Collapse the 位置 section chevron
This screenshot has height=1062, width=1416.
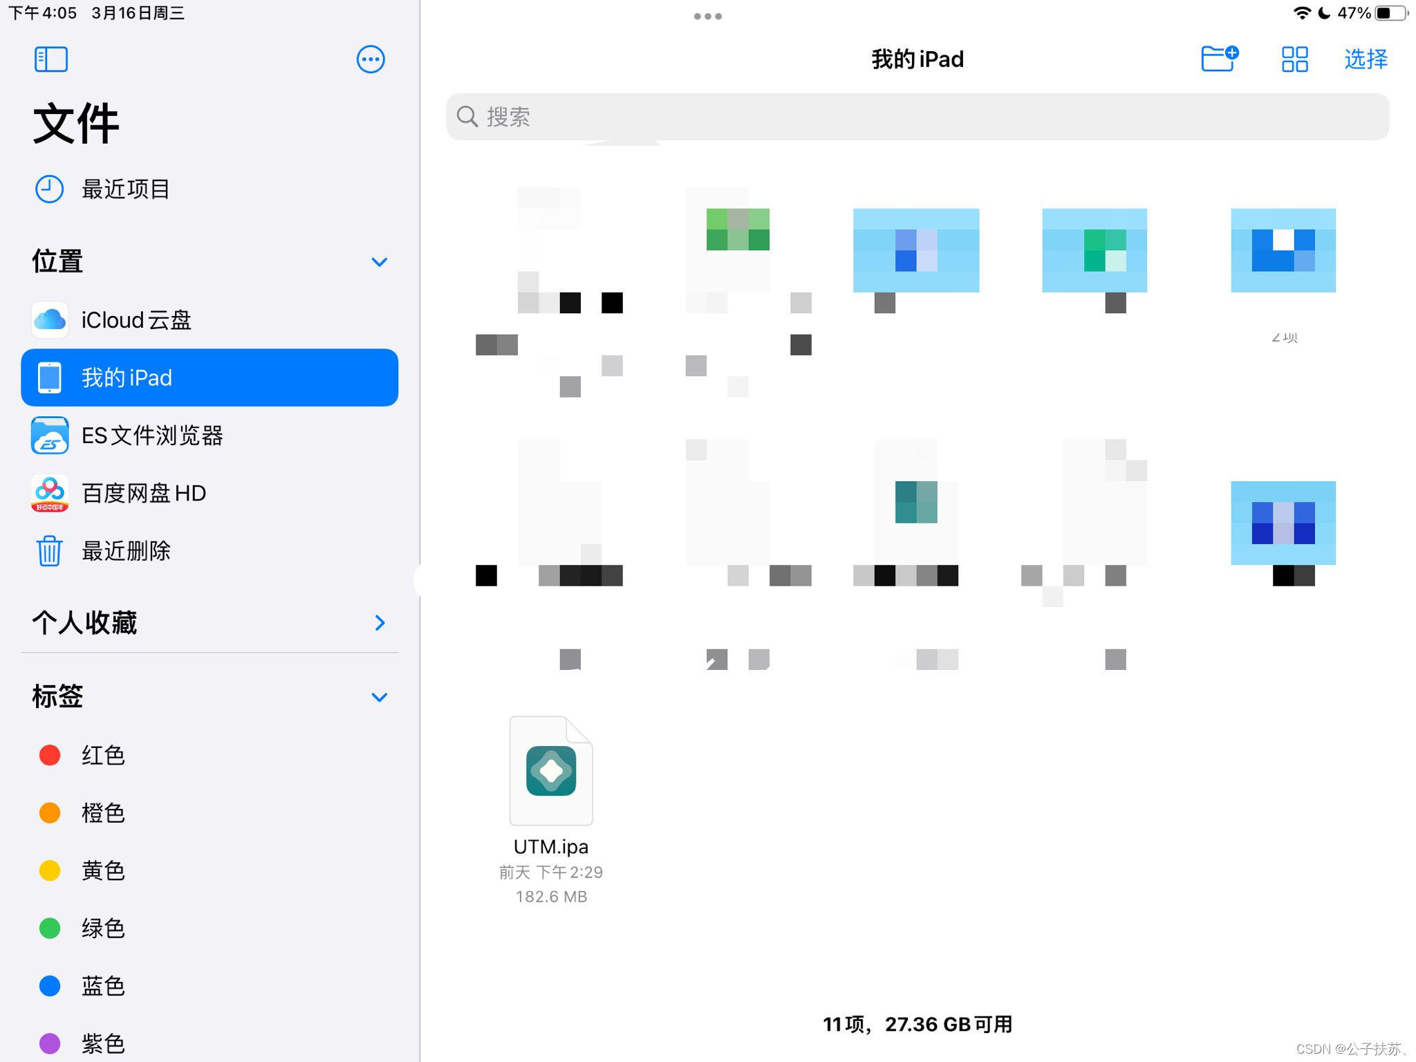click(x=379, y=262)
